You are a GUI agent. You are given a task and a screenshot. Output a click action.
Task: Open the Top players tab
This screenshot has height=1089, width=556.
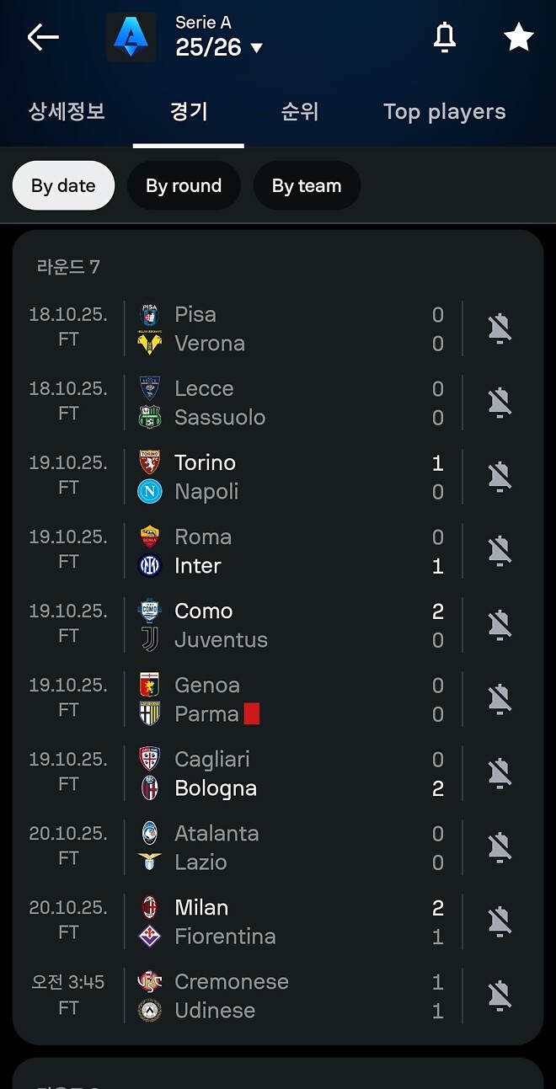[x=444, y=112]
